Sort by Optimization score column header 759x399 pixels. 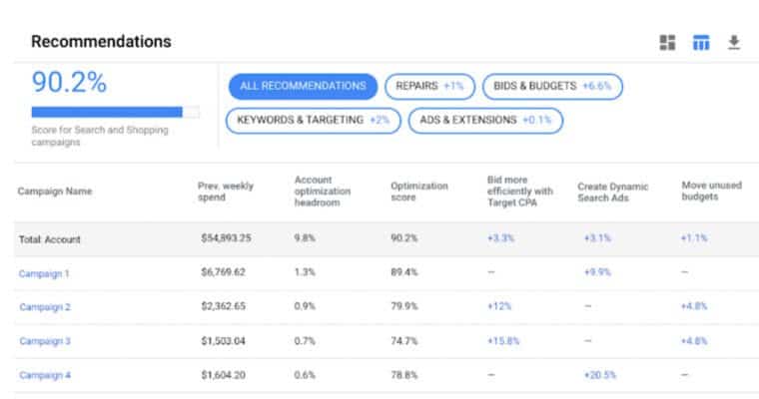[419, 192]
